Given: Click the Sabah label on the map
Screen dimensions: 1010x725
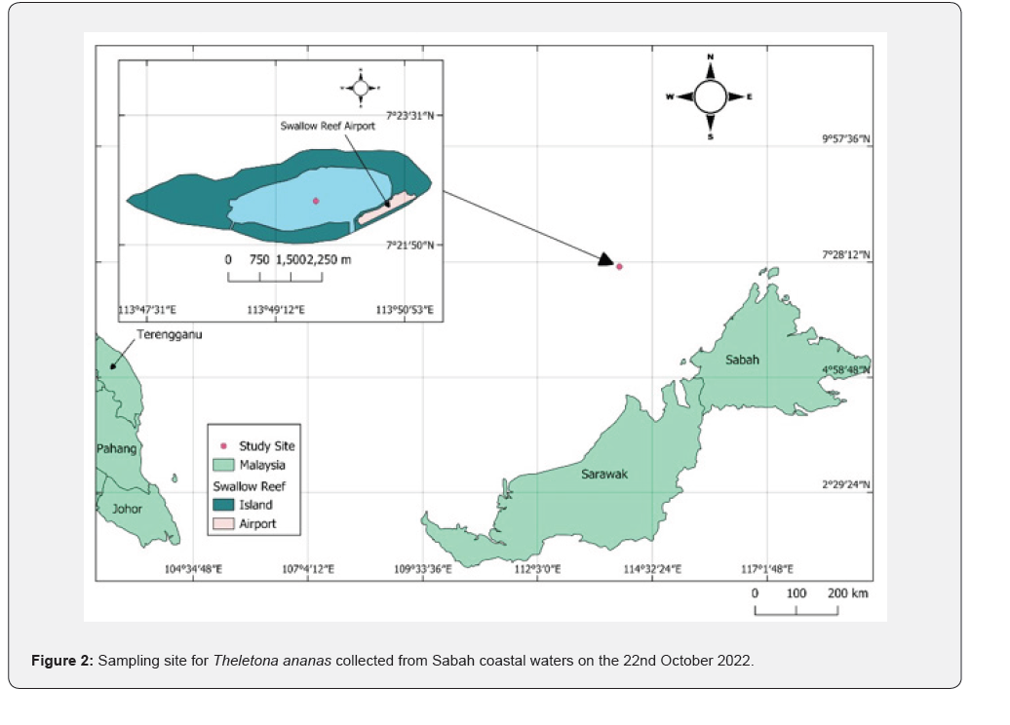Looking at the screenshot, I should click(743, 360).
